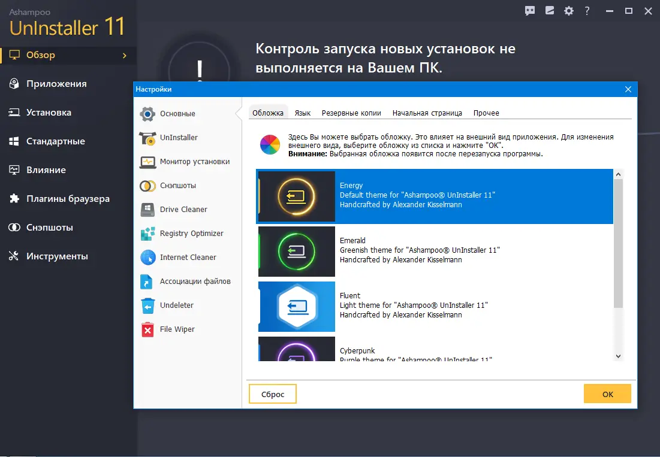
Task: Click the settings gear in the title bar
Action: [x=568, y=11]
